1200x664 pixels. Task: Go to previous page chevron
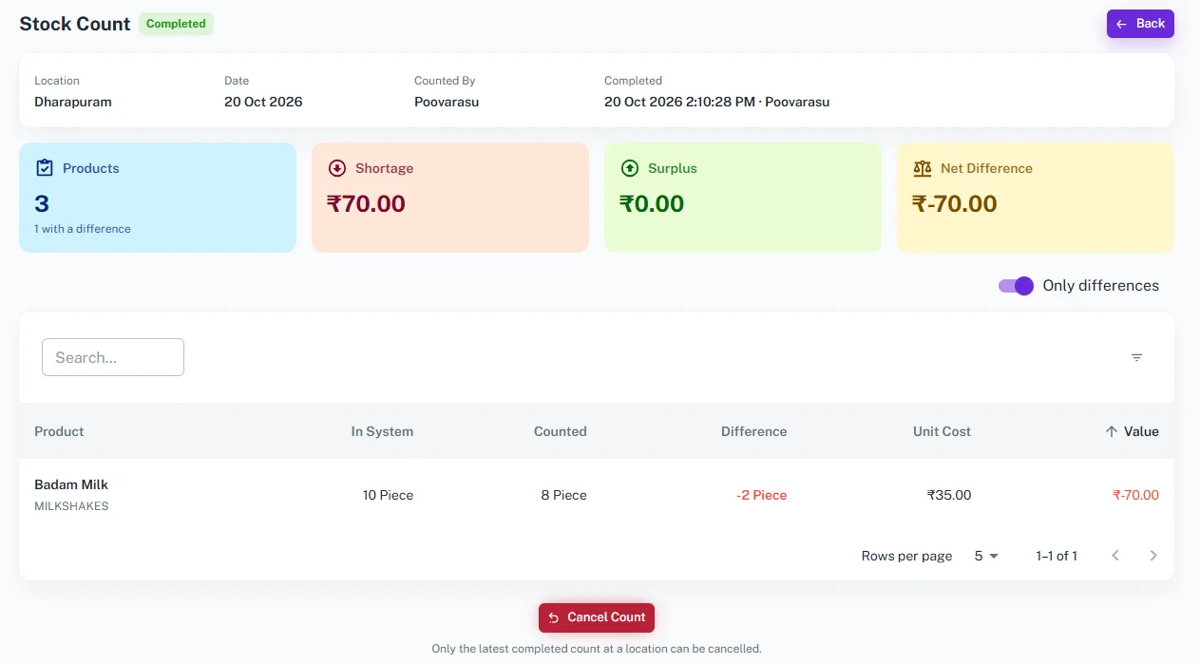pos(1115,556)
